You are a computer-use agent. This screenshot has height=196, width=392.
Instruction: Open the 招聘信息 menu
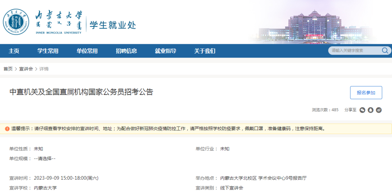(x=126, y=51)
